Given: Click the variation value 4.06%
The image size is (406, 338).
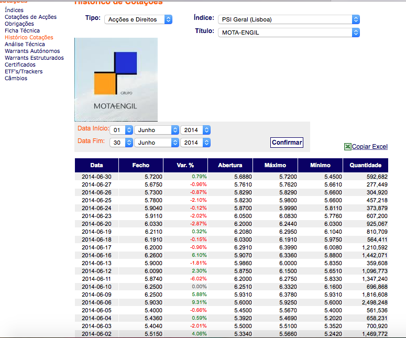Looking at the screenshot, I should [199, 334].
